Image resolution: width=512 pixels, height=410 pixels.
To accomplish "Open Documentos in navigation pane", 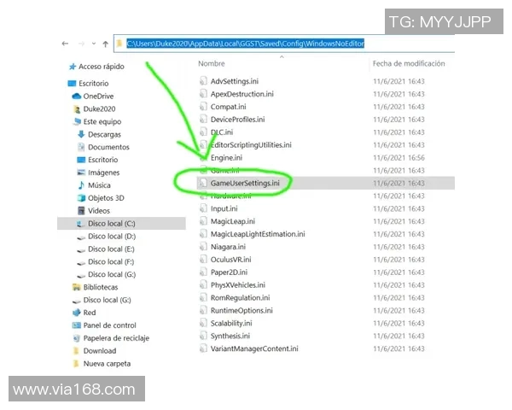I will coord(108,147).
